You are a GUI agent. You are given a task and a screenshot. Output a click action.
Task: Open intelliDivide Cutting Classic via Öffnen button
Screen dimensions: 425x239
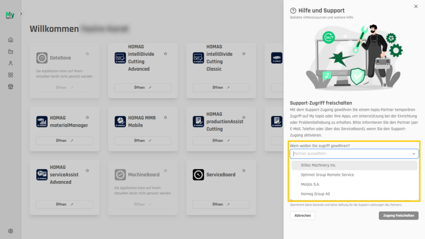pyautogui.click(x=221, y=88)
